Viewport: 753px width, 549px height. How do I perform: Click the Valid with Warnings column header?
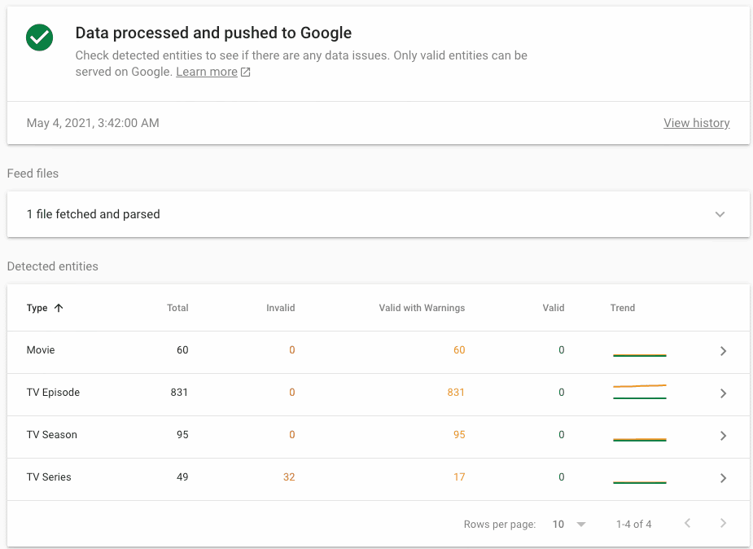[422, 308]
